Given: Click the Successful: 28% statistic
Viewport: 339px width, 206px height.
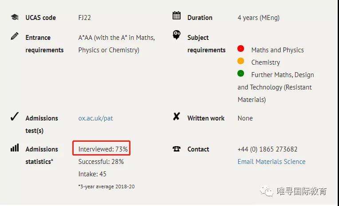Looking at the screenshot, I should click(101, 162).
